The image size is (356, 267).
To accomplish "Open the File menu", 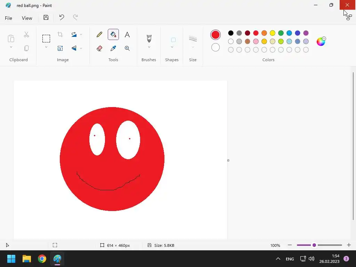I will click(x=8, y=18).
